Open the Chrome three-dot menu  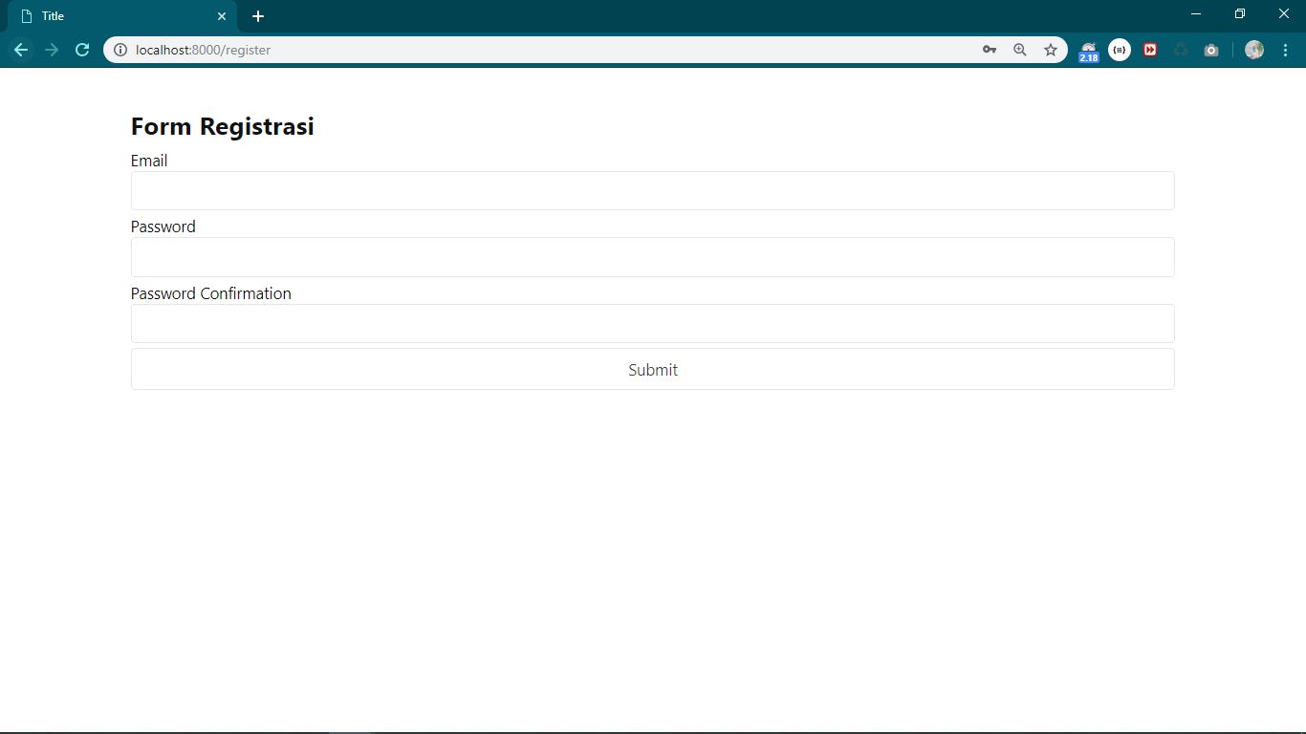(1285, 50)
